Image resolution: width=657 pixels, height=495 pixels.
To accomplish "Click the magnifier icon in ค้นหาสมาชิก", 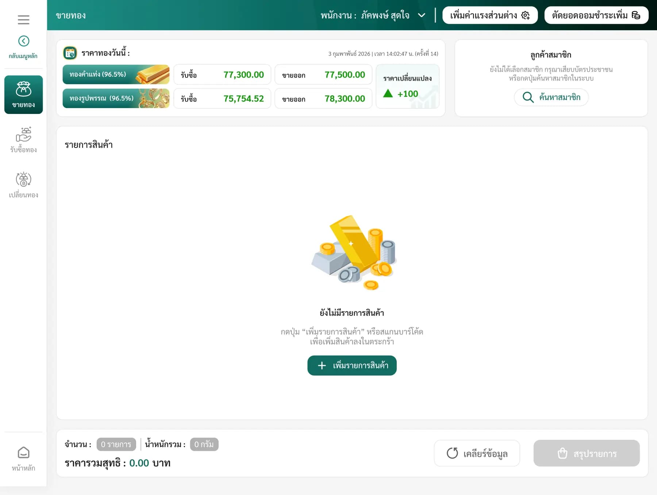I will (x=528, y=97).
